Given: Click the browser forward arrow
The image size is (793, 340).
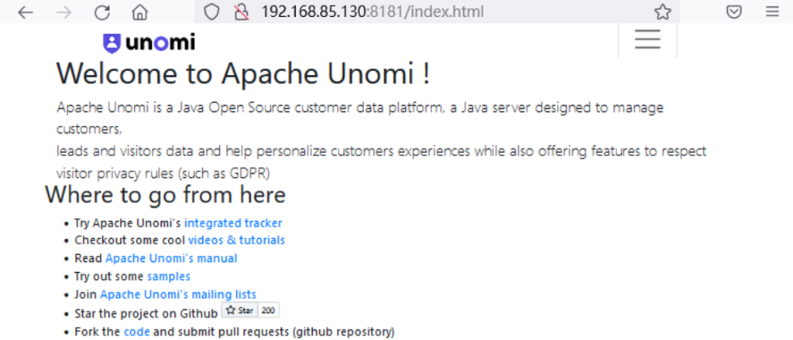Looking at the screenshot, I should click(64, 12).
